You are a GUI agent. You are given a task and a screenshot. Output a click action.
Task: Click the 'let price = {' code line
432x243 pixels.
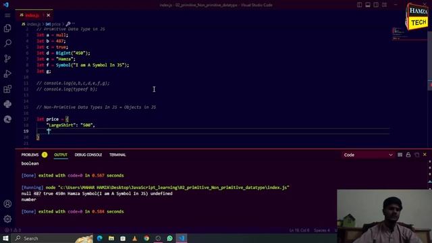pos(53,119)
